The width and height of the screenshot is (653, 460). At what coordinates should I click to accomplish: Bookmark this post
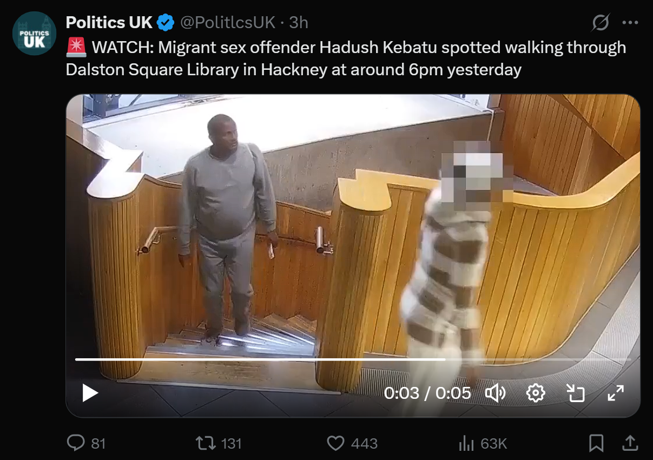[596, 444]
